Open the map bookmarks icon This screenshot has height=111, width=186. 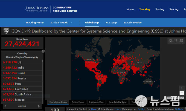tap(170, 41)
